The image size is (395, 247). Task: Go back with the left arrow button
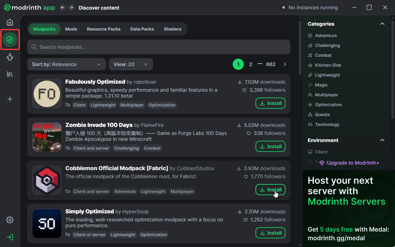(x=63, y=7)
